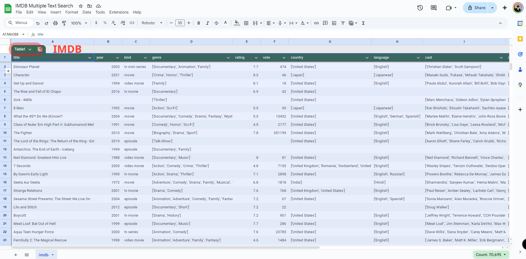Viewport: 526px width, 259px height.
Task: Redo the last action
Action: (47, 23)
